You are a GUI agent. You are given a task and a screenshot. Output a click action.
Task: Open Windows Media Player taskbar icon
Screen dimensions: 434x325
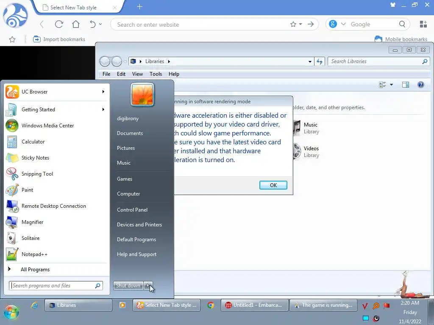[x=122, y=305]
